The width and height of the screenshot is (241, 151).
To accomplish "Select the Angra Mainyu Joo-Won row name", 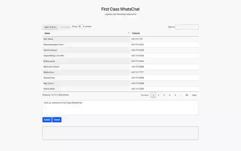I will (x=54, y=56).
